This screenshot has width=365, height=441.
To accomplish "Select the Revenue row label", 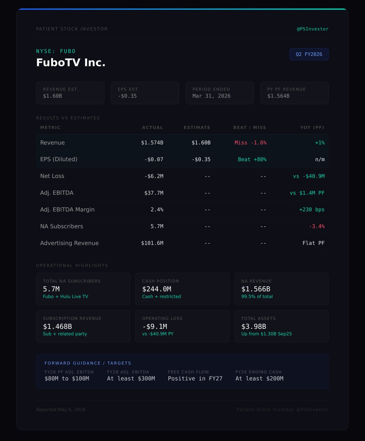I will (52, 143).
